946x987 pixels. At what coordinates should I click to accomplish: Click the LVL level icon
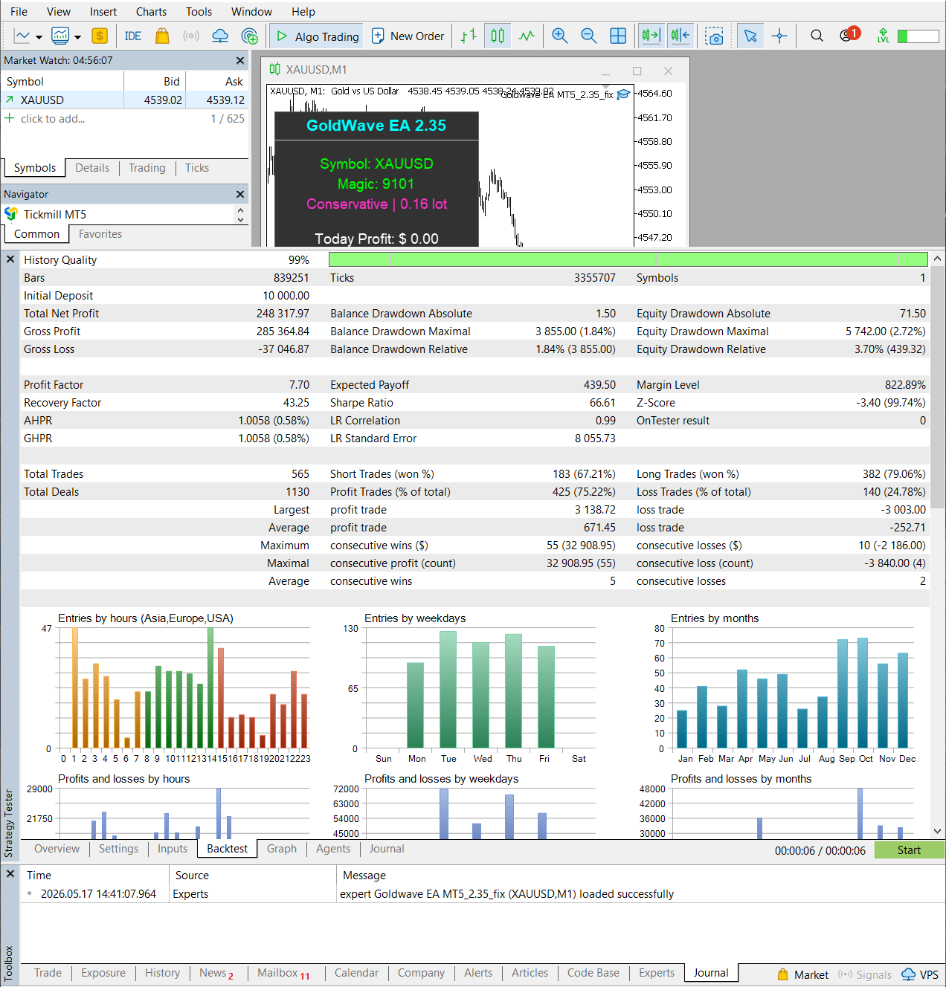[x=883, y=36]
